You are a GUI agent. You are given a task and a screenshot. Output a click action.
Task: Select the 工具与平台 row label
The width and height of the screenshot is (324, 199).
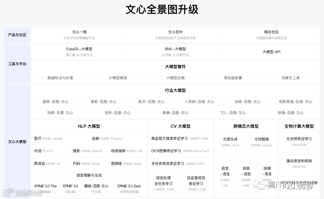coord(17,64)
